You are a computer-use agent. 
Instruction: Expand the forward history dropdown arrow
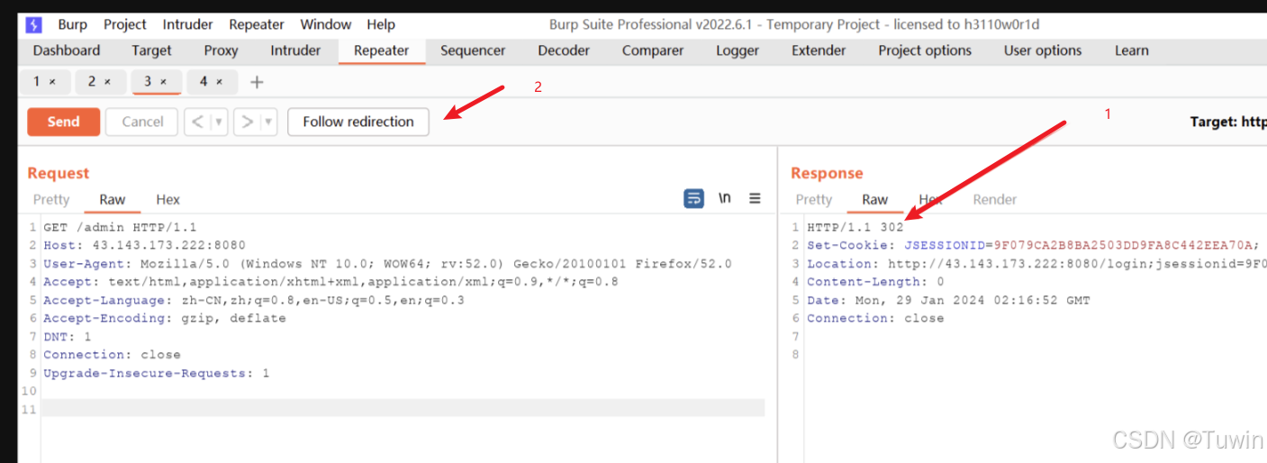[x=268, y=122]
